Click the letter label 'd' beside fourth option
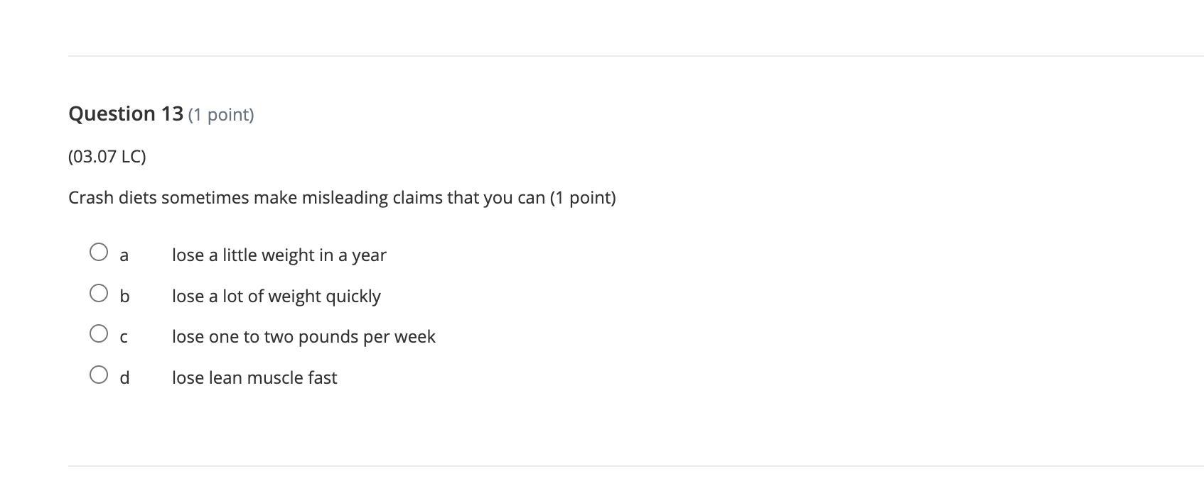Image resolution: width=1204 pixels, height=498 pixels. point(124,377)
